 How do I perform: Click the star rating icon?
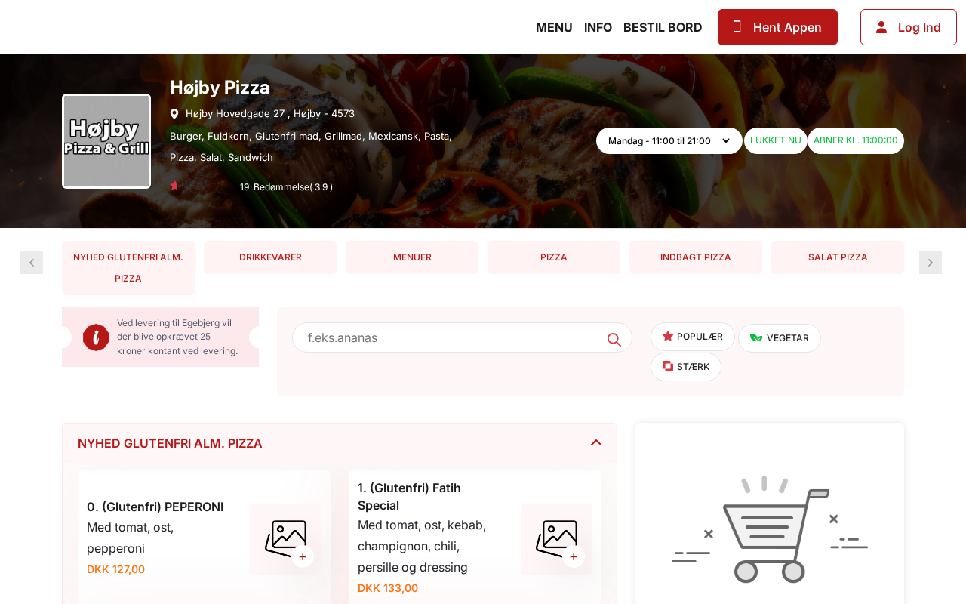point(174,186)
